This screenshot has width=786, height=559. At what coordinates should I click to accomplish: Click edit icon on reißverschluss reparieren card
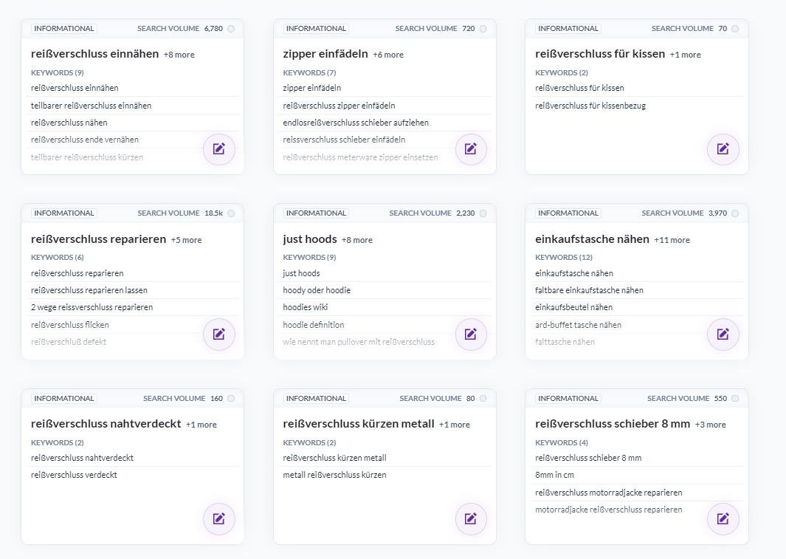[x=219, y=335]
